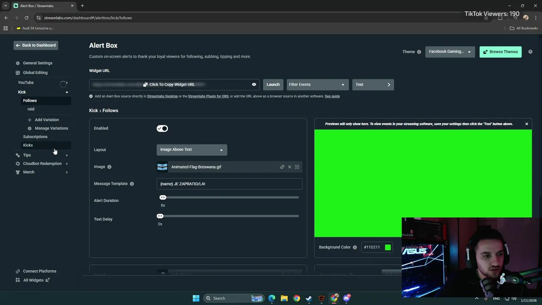
Task: Click the image link icon
Action: point(282,167)
